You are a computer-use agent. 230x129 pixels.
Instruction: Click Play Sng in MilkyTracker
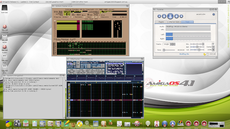pyautogui.click(x=72, y=74)
